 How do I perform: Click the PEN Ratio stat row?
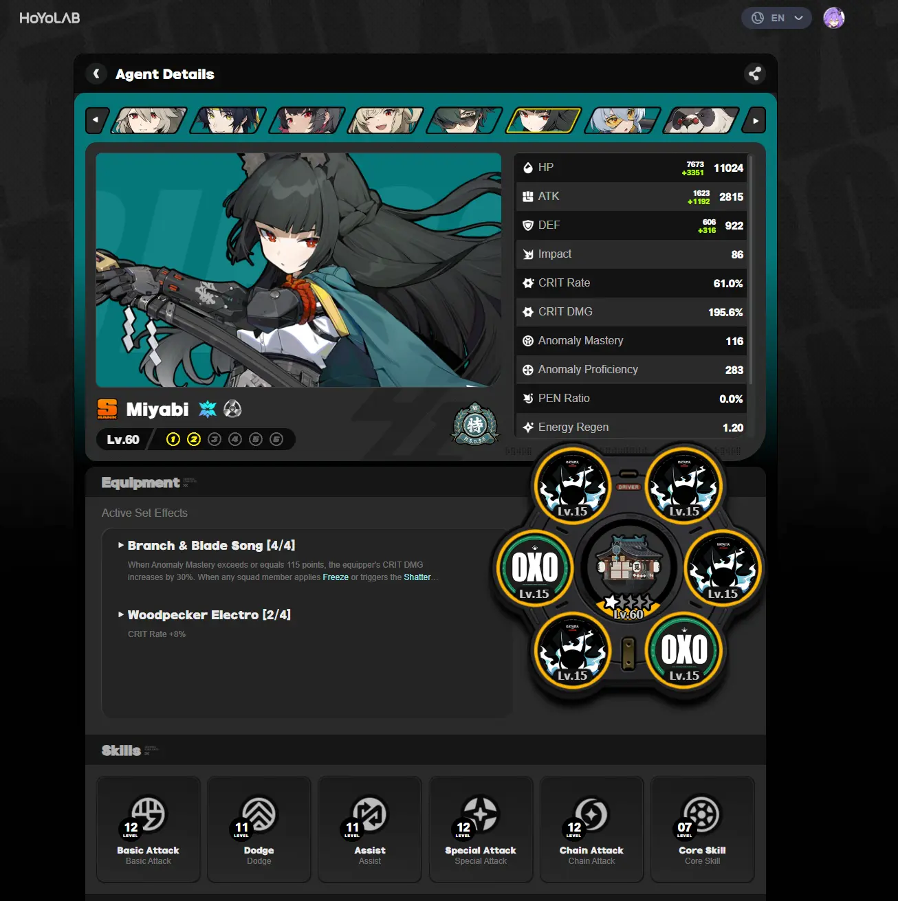coord(631,399)
